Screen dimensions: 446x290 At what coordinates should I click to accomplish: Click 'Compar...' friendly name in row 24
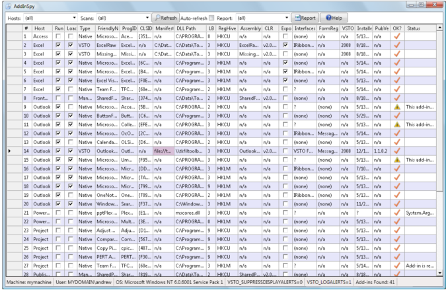click(x=106, y=239)
